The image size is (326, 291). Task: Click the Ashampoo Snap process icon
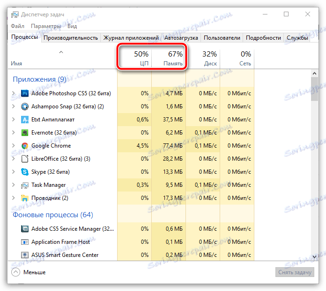(25, 106)
